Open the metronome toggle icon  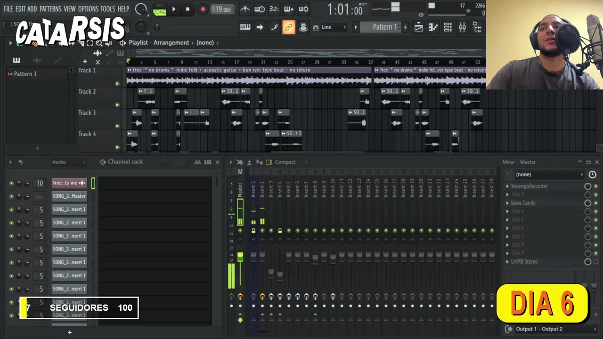pyautogui.click(x=245, y=9)
